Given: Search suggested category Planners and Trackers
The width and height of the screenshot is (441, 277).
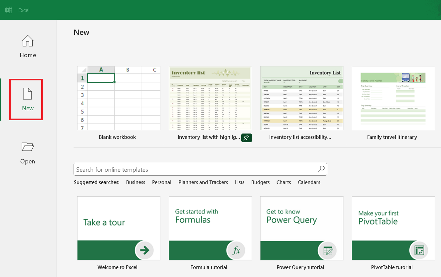Looking at the screenshot, I should coord(203,182).
